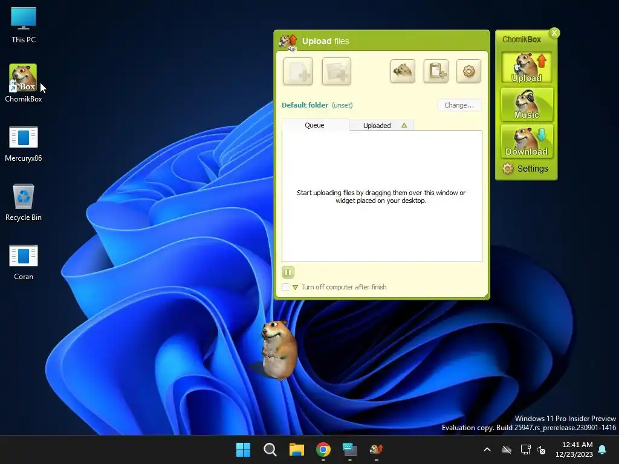The image size is (619, 464).
Task: Click the pause queue button
Action: 288,272
